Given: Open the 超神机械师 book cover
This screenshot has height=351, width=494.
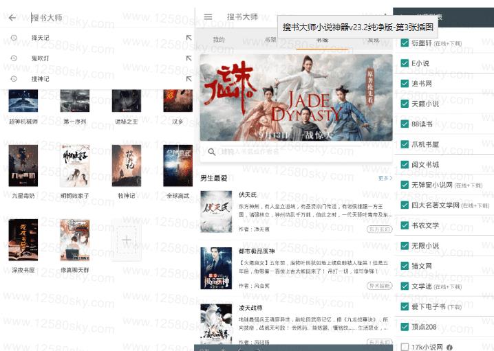Looking at the screenshot, I should tap(23, 101).
